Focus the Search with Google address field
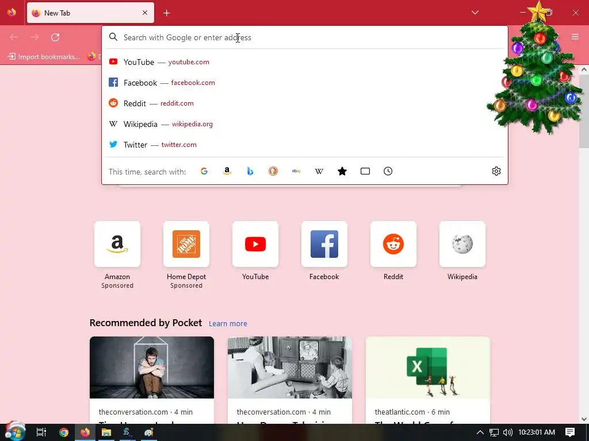The image size is (589, 441). (305, 37)
